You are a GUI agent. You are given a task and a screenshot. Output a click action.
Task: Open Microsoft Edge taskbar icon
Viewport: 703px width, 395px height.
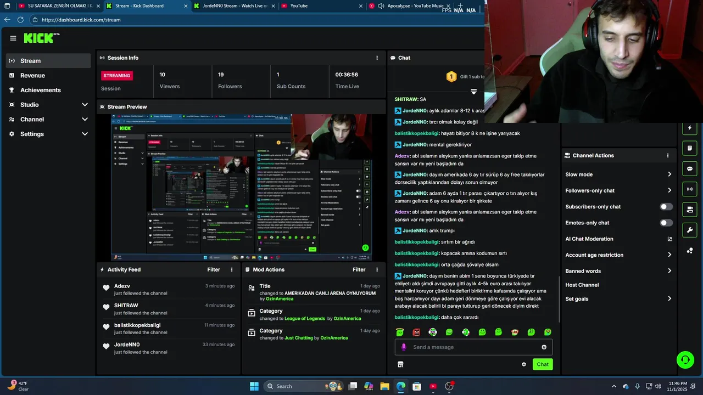(401, 386)
